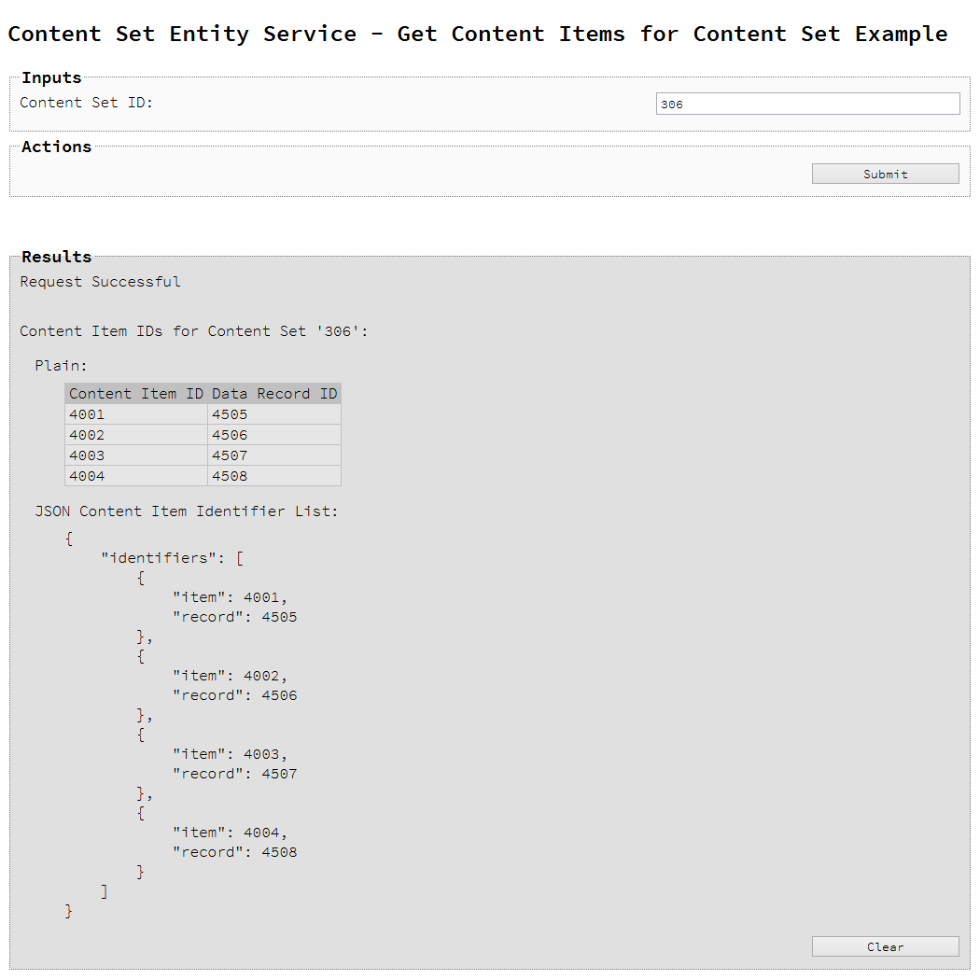Click data record cell 4508

274,476
